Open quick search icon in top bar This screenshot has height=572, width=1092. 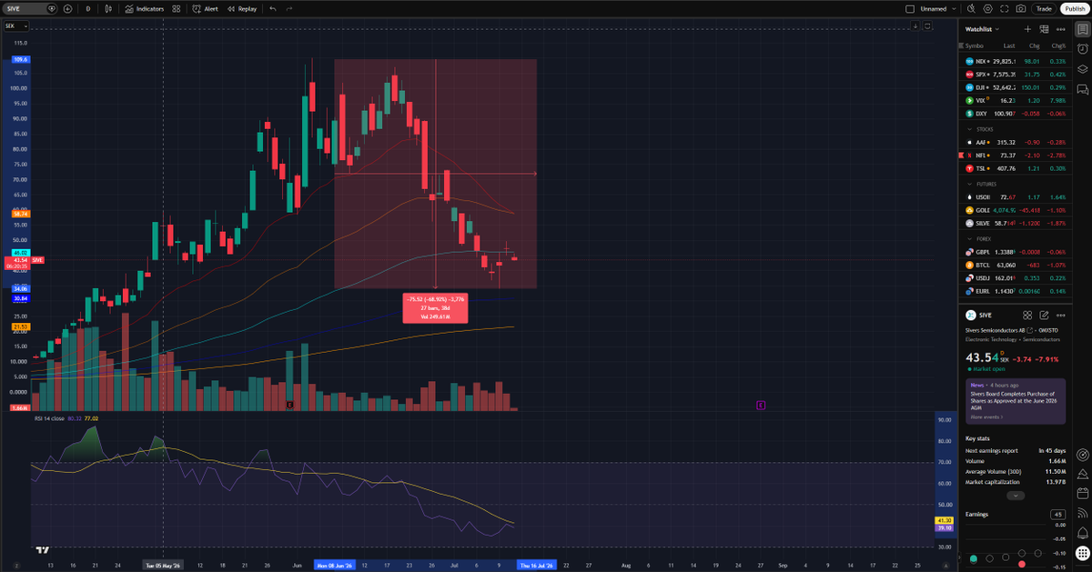970,8
